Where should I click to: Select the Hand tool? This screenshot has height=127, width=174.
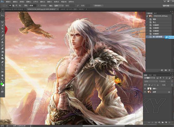(2, 76)
